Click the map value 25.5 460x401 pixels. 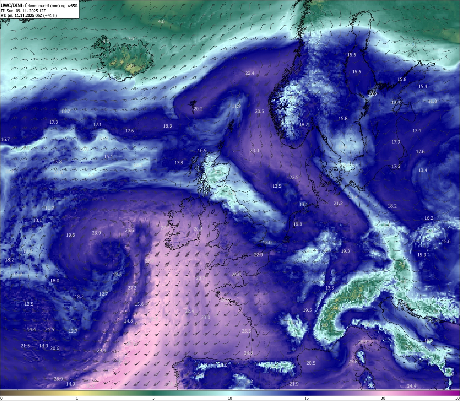point(246,331)
